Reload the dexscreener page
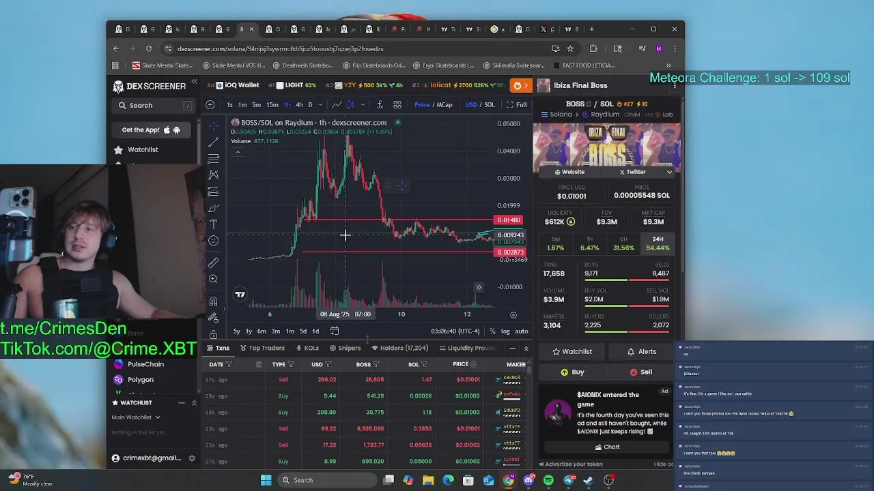Viewport: 874px width, 491px height. 149,48
